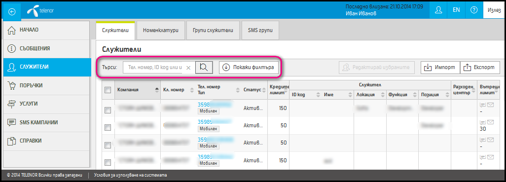The height and width of the screenshot is (182, 506).
Task: Sort by Статус column arrow
Action: point(263,90)
